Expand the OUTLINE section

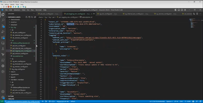pos(11,96)
